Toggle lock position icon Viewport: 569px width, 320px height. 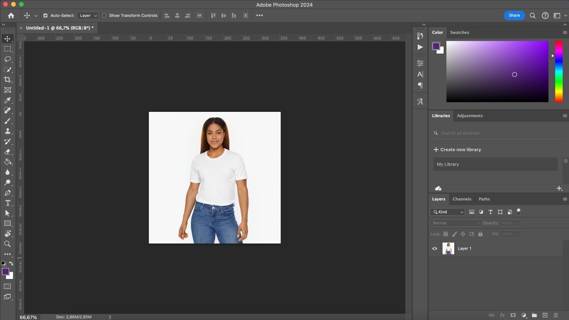(x=463, y=234)
